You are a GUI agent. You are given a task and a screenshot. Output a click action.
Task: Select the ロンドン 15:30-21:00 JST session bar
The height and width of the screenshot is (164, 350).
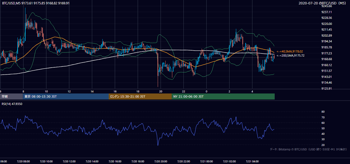pos(140,96)
